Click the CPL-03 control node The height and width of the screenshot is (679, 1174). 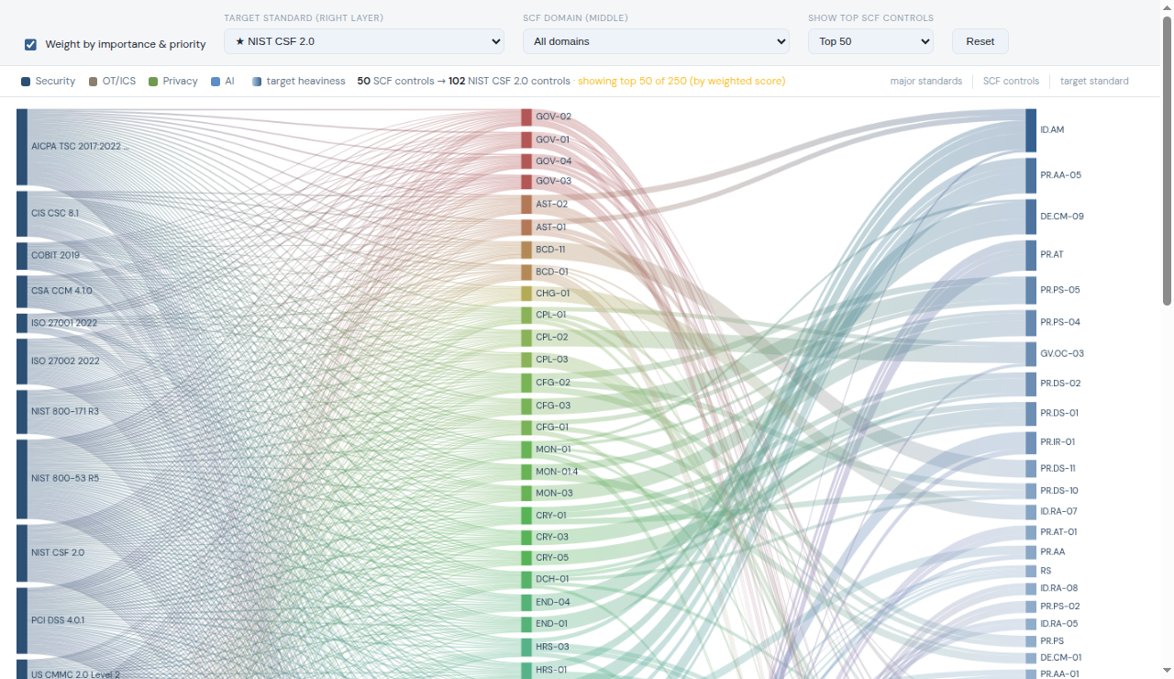[x=526, y=360]
